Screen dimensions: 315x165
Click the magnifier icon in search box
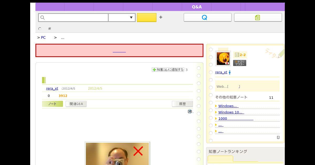43,18
